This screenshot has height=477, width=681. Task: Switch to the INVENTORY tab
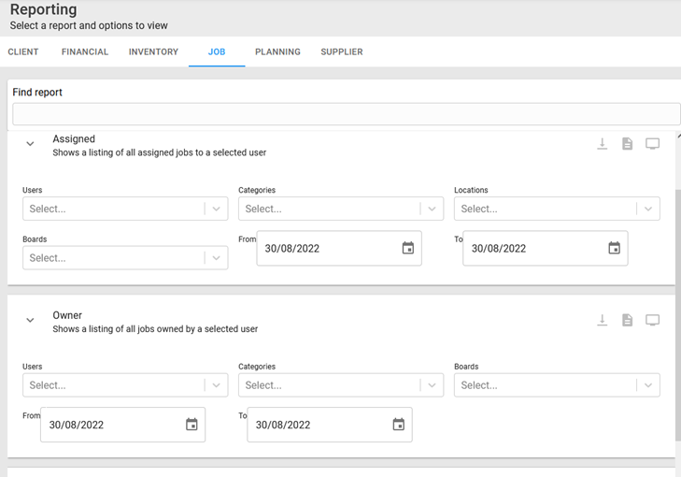[x=153, y=51]
